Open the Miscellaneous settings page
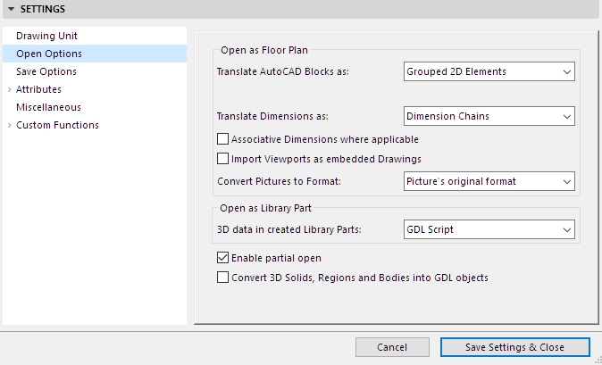The height and width of the screenshot is (365, 602). click(x=48, y=107)
